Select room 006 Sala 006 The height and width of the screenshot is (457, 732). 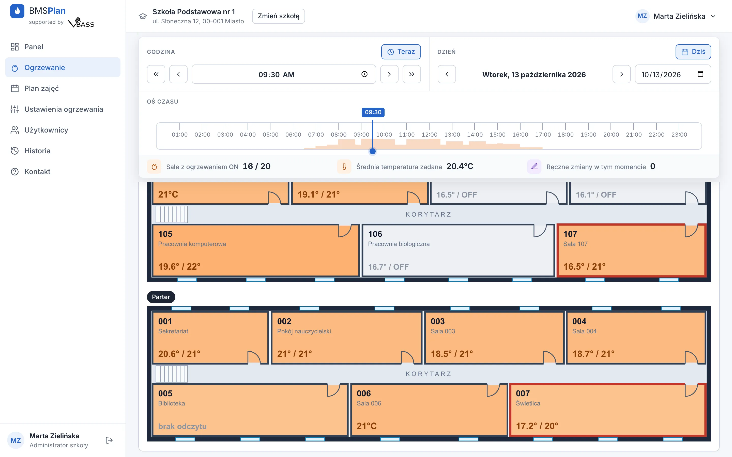pos(429,410)
